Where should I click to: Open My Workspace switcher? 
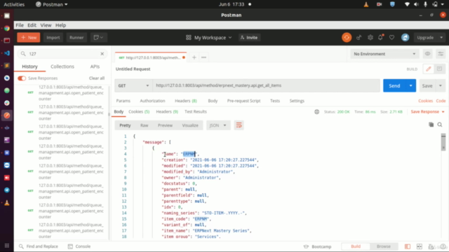(x=209, y=37)
